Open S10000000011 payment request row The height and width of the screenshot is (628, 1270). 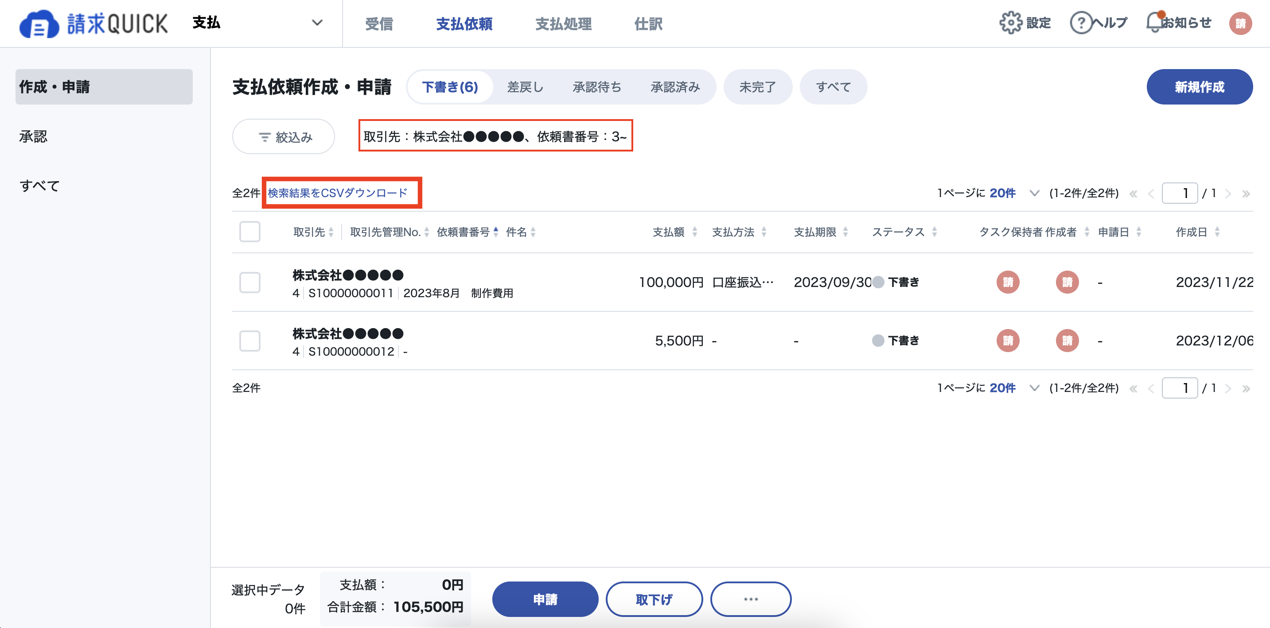pyautogui.click(x=743, y=283)
